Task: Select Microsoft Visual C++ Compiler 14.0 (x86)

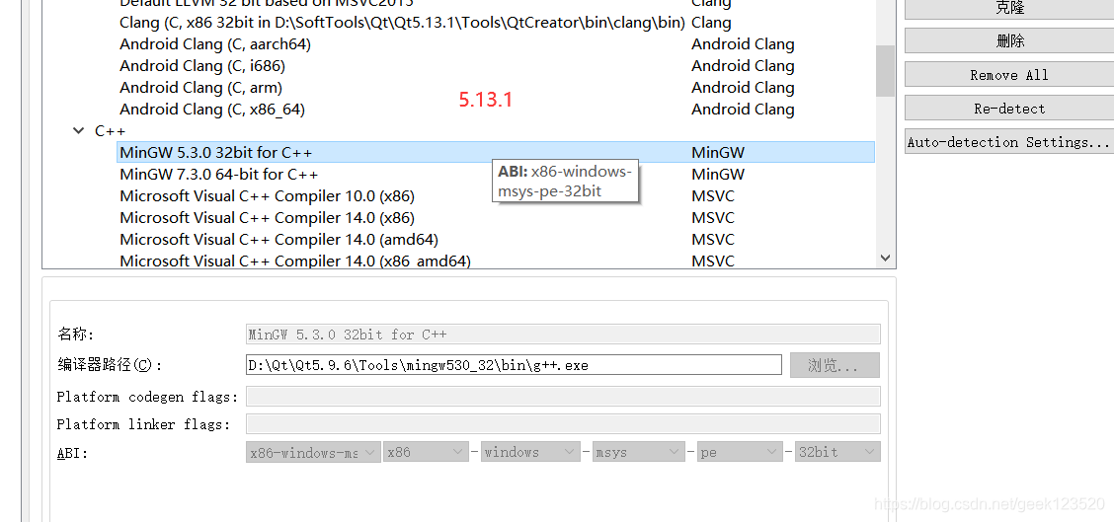Action: pyautogui.click(x=267, y=217)
